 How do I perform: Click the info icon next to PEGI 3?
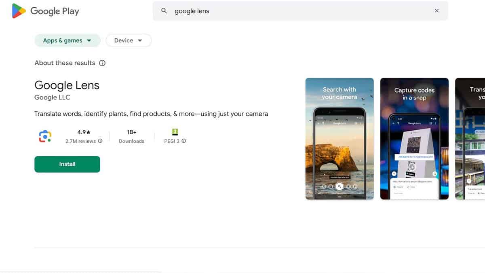click(x=184, y=141)
